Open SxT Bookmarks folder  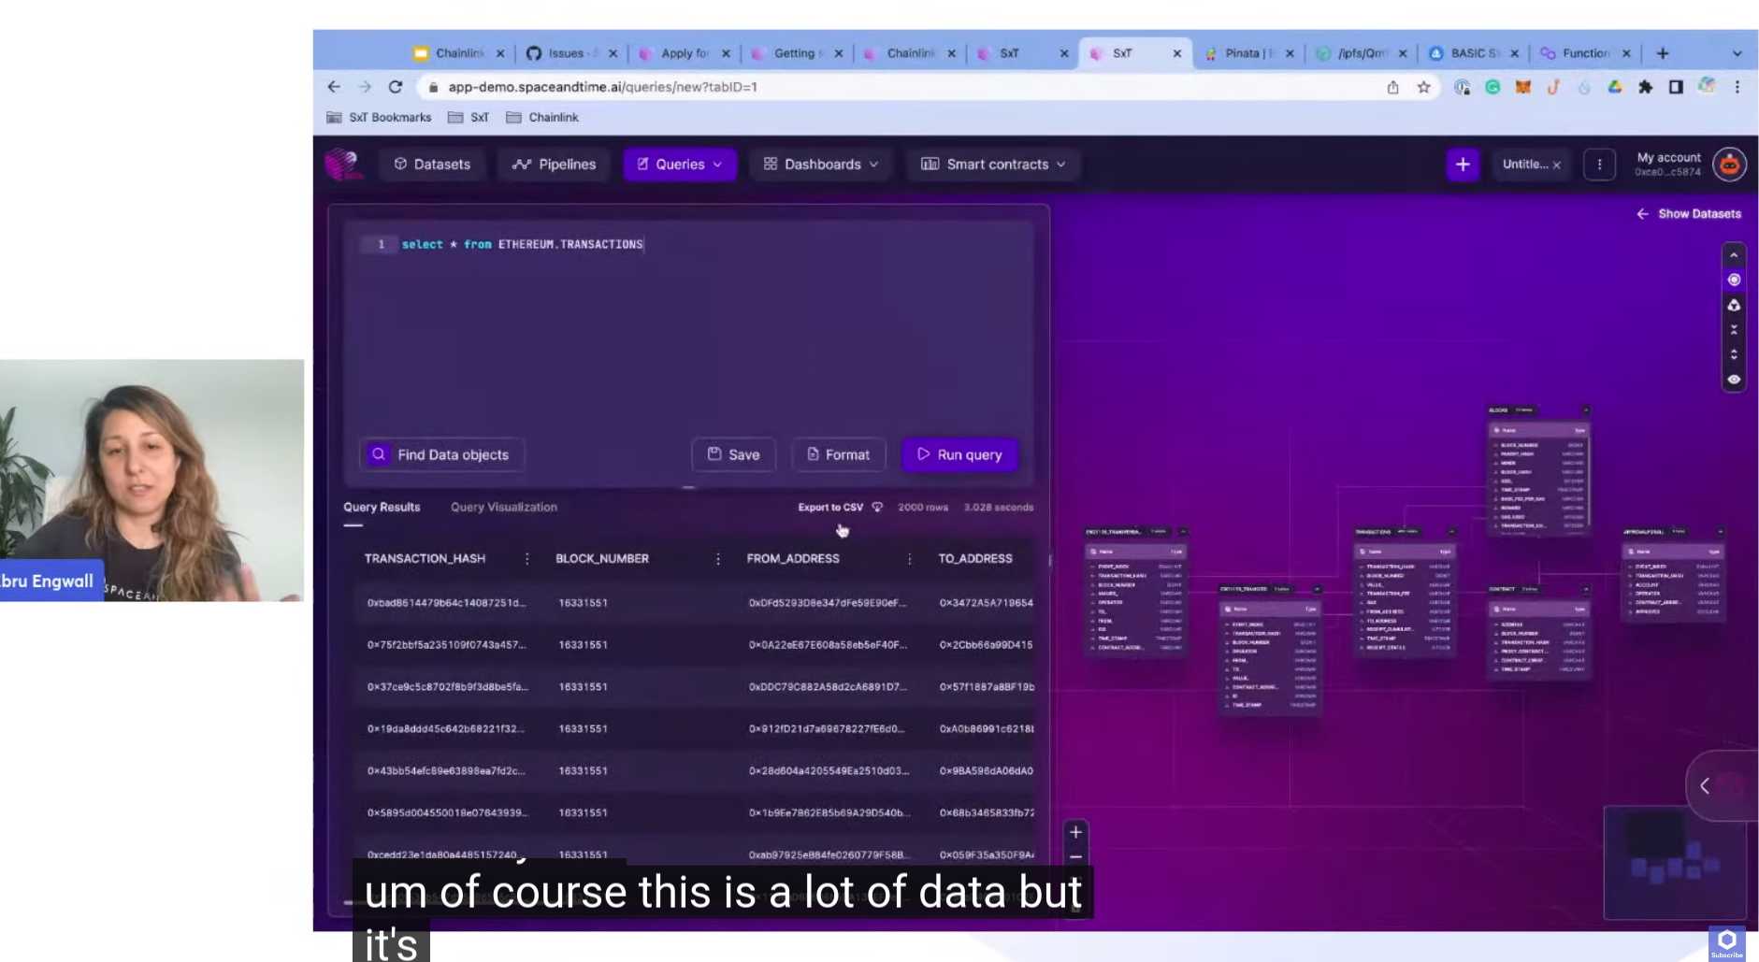(x=379, y=117)
